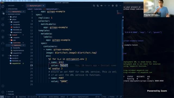Open README.md inside the gitops folder
This screenshot has height=98, width=174.
pyautogui.click(x=17, y=30)
